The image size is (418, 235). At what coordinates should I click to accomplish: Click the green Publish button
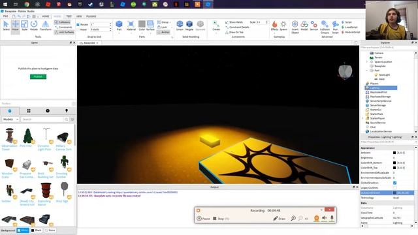(38, 77)
